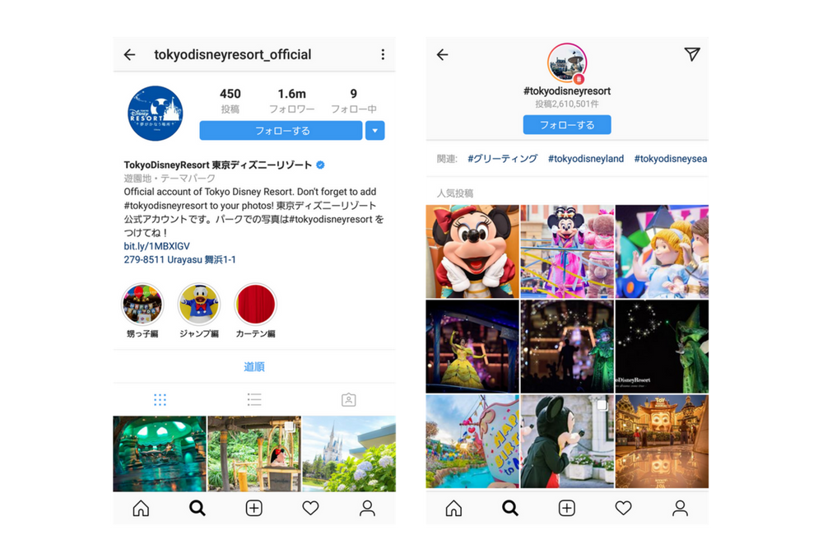The height and width of the screenshot is (549, 823).
Task: Open the Minnie Mouse close-up top post
Action: (472, 251)
